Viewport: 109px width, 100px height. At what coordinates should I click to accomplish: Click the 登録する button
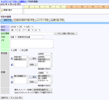(x=5, y=98)
